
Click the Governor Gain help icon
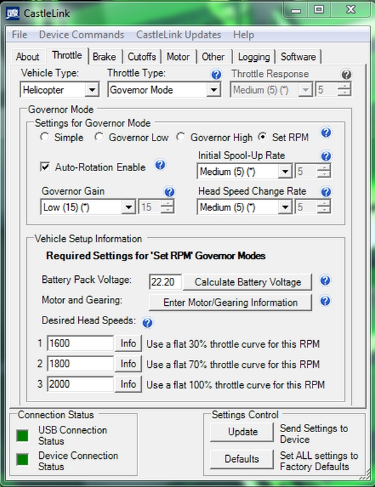tap(169, 192)
